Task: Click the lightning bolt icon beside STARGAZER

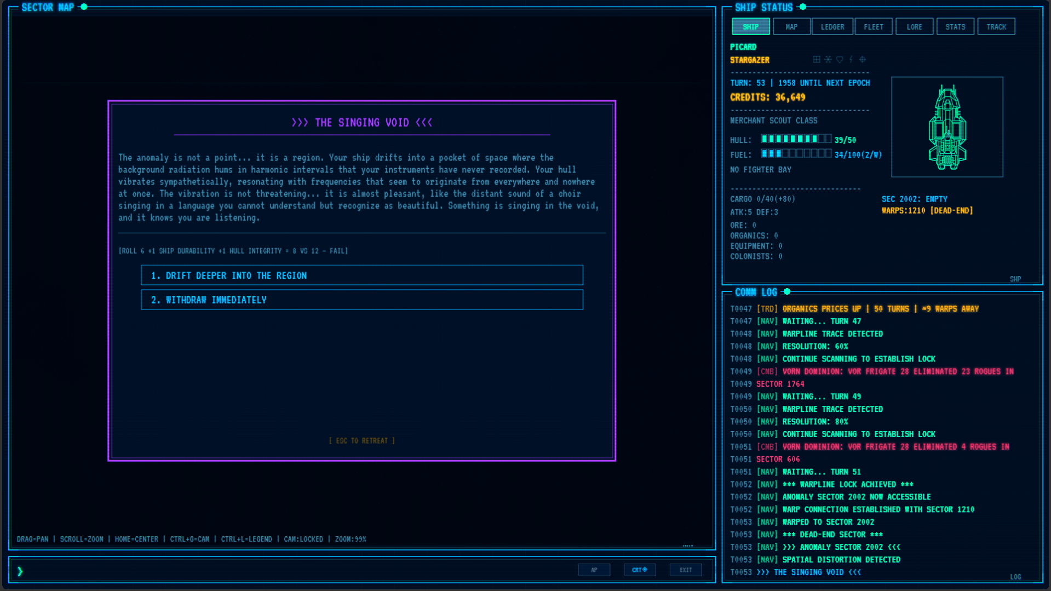Action: point(851,60)
